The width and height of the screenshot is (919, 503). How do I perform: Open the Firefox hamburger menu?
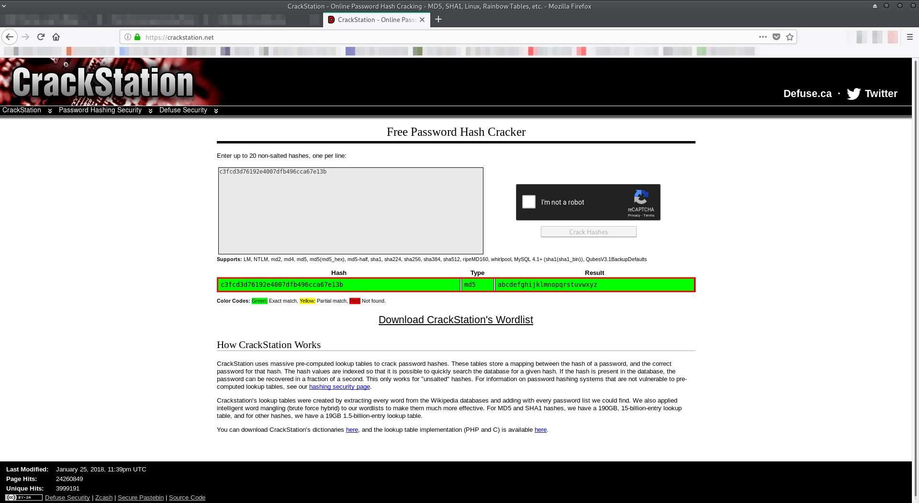[910, 37]
